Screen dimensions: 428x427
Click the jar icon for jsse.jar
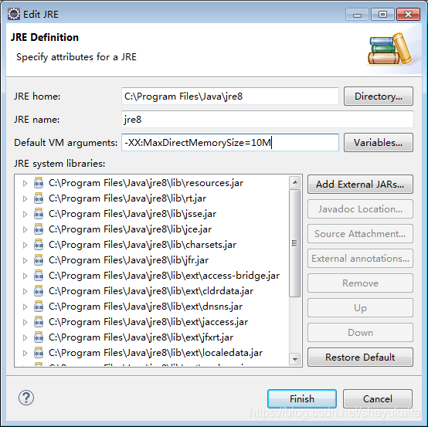pos(39,214)
